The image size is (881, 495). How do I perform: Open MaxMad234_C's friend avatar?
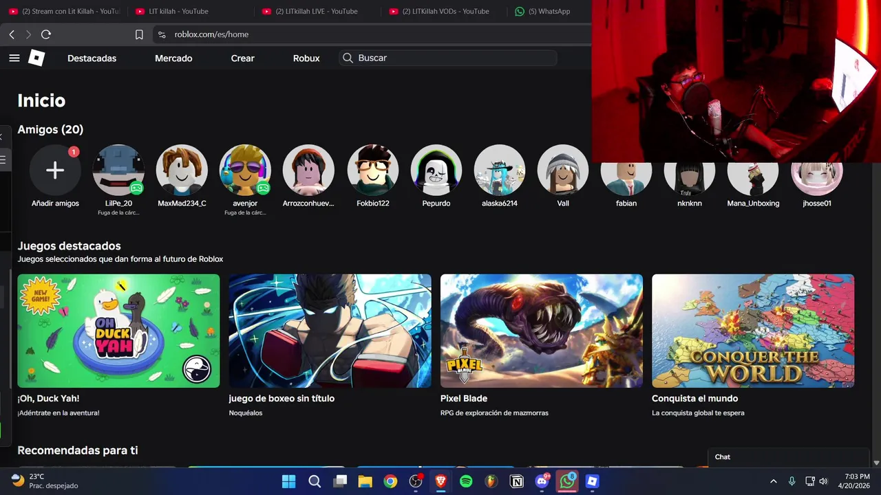coord(182,170)
